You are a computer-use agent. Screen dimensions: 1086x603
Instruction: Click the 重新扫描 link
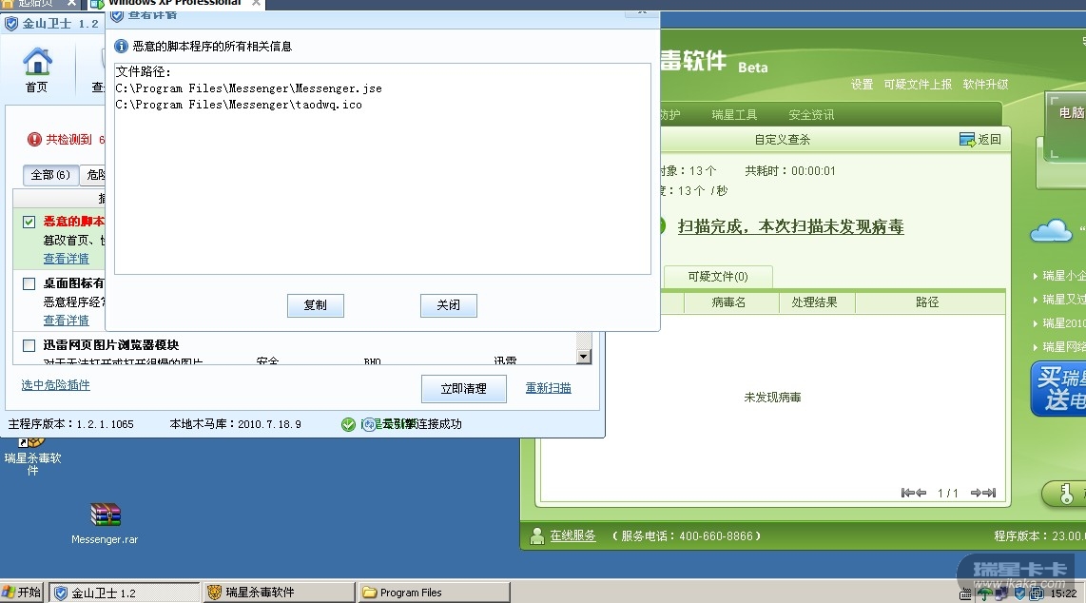click(x=548, y=388)
